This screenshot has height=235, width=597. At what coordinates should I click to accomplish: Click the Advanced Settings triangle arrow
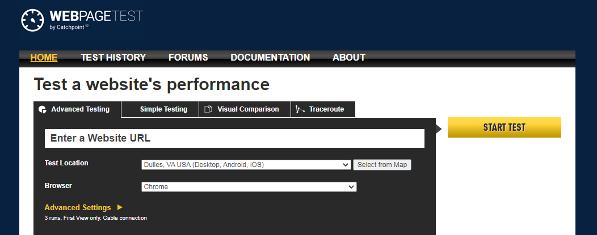(120, 207)
